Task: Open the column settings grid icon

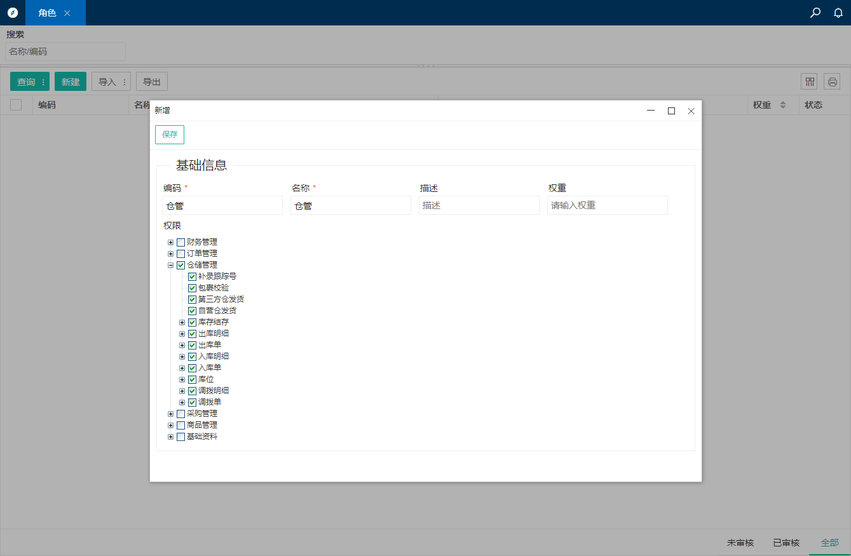Action: 810,81
